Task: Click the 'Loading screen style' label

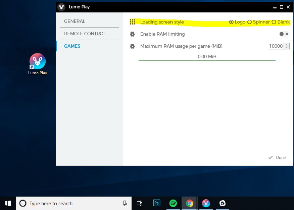Action: (x=162, y=22)
